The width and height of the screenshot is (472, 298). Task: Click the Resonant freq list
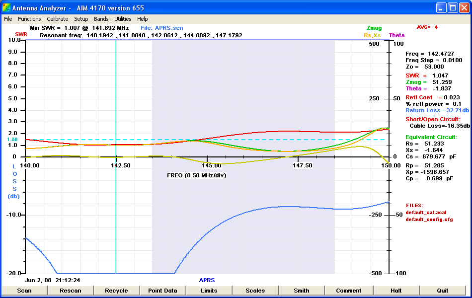[x=141, y=35]
